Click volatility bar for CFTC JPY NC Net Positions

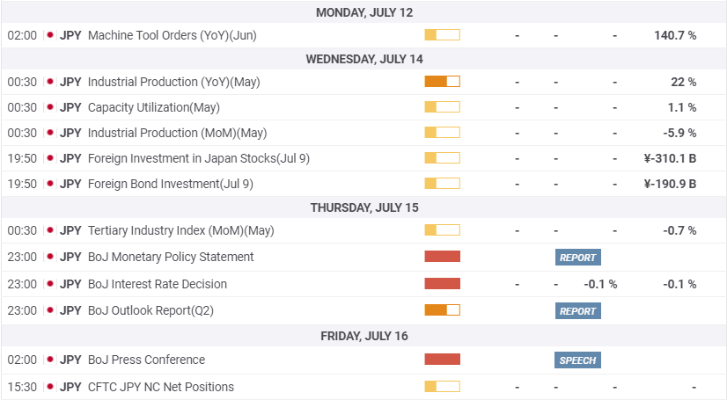[x=442, y=387]
